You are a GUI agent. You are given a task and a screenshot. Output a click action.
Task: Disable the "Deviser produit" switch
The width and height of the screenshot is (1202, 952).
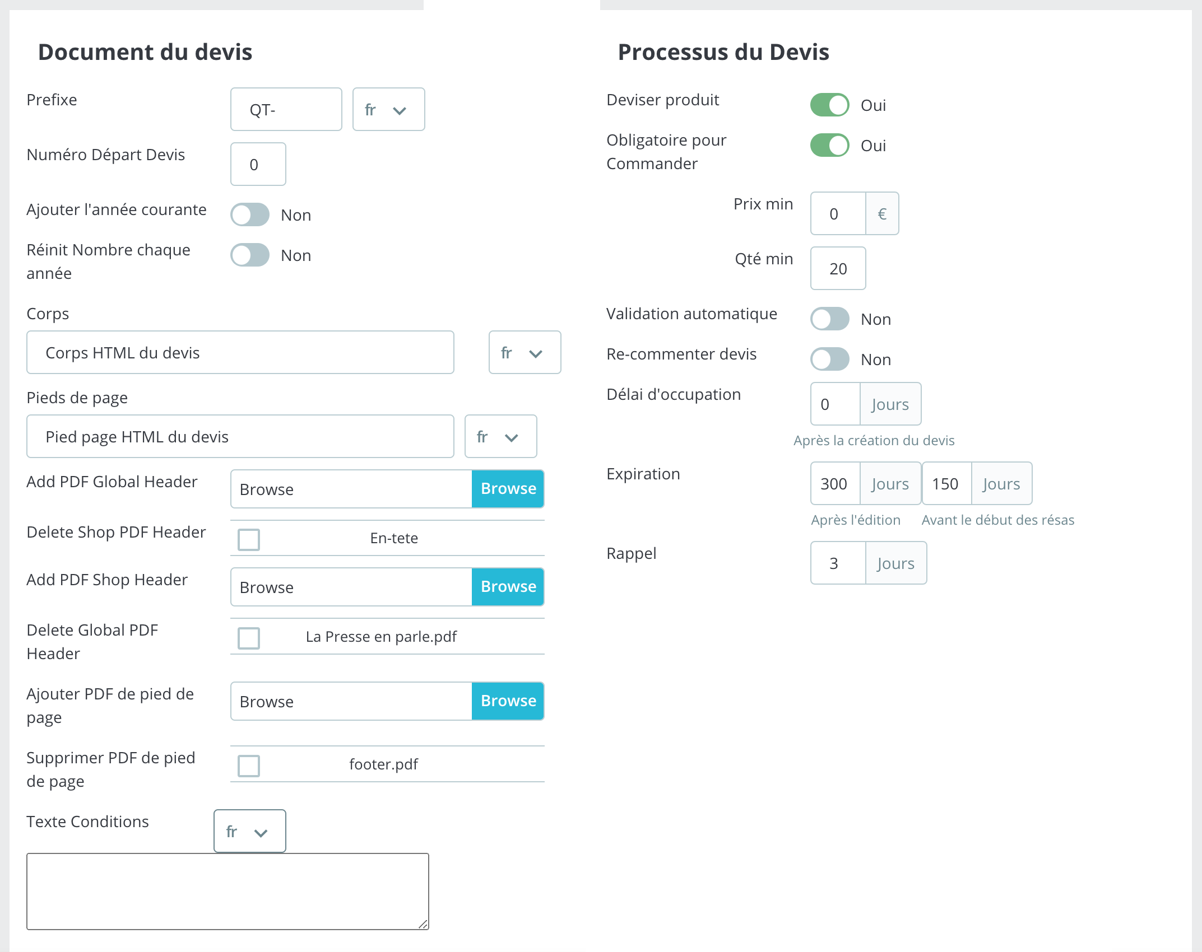click(829, 105)
